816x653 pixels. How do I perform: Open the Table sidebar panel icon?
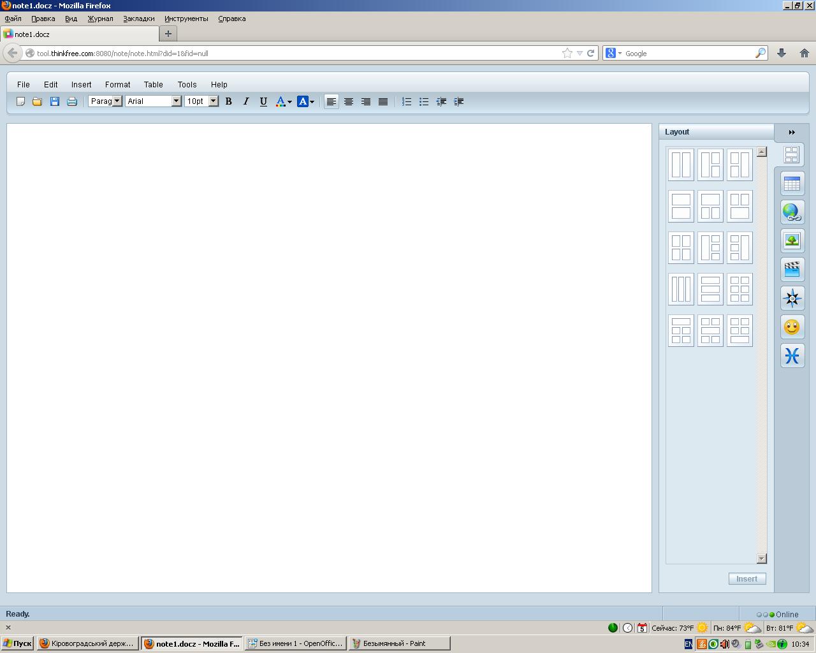tap(792, 184)
